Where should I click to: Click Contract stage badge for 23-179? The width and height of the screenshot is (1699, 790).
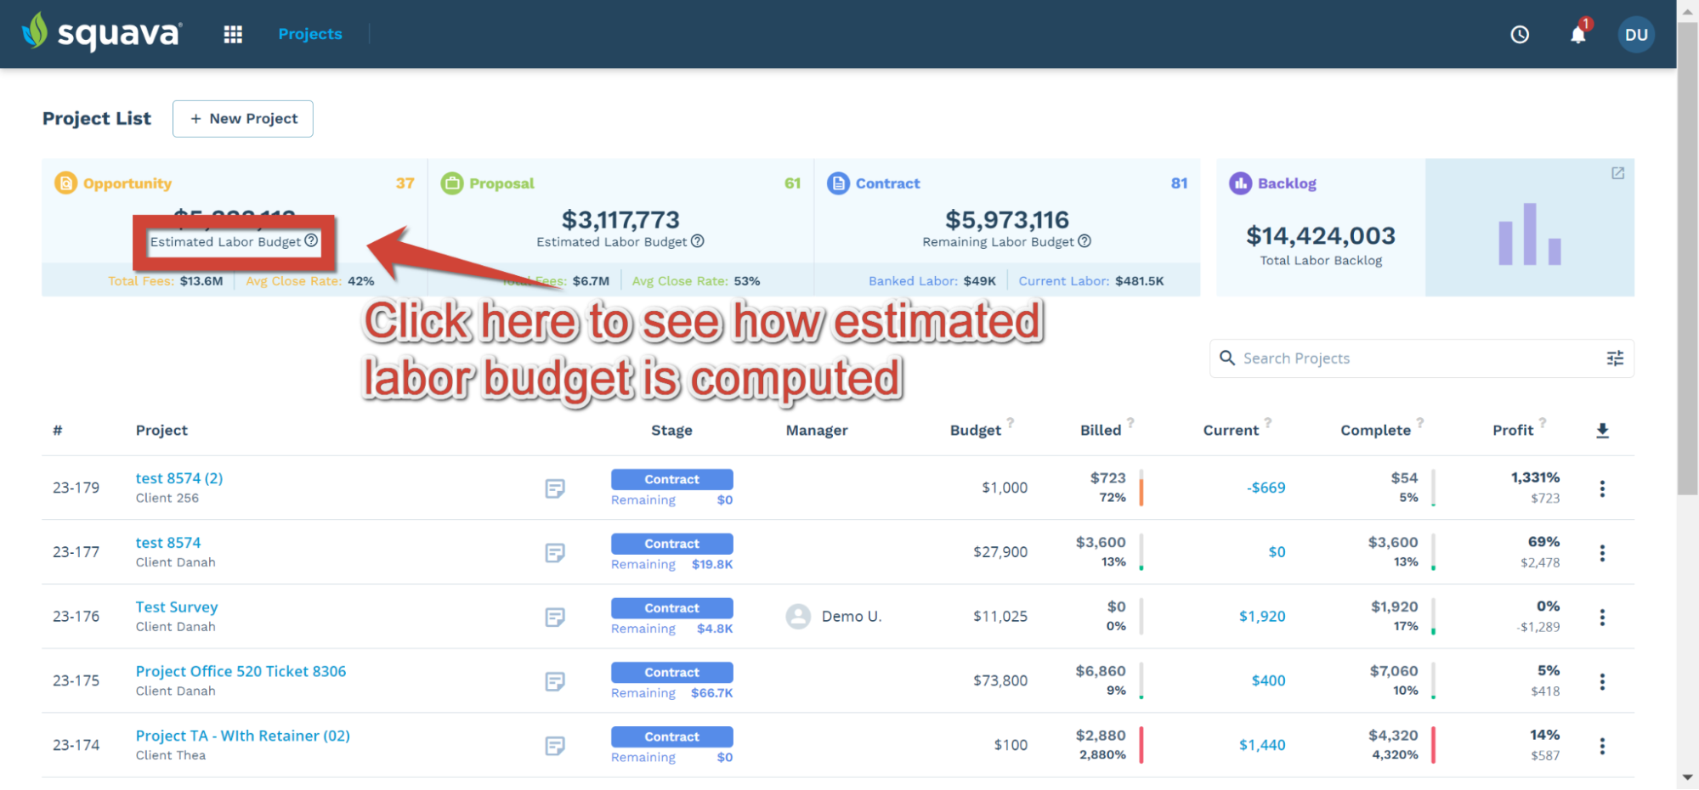[671, 479]
